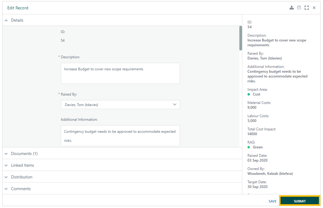323x208 pixels.
Task: Click summary Raised By Davies, Tom (tdavies)
Action: click(x=265, y=58)
